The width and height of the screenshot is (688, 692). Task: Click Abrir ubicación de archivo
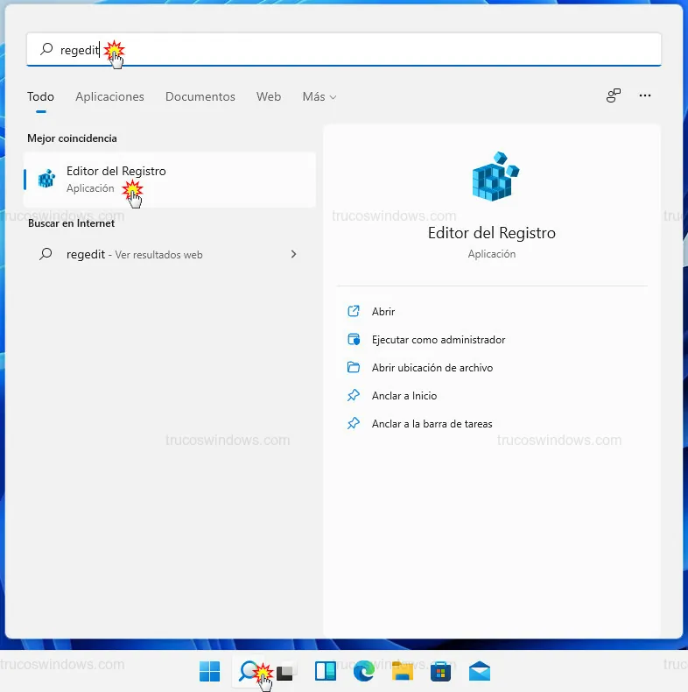click(432, 367)
